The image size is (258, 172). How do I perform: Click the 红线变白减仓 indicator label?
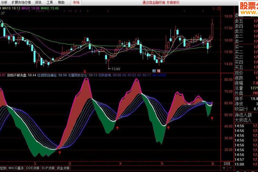click(47, 75)
